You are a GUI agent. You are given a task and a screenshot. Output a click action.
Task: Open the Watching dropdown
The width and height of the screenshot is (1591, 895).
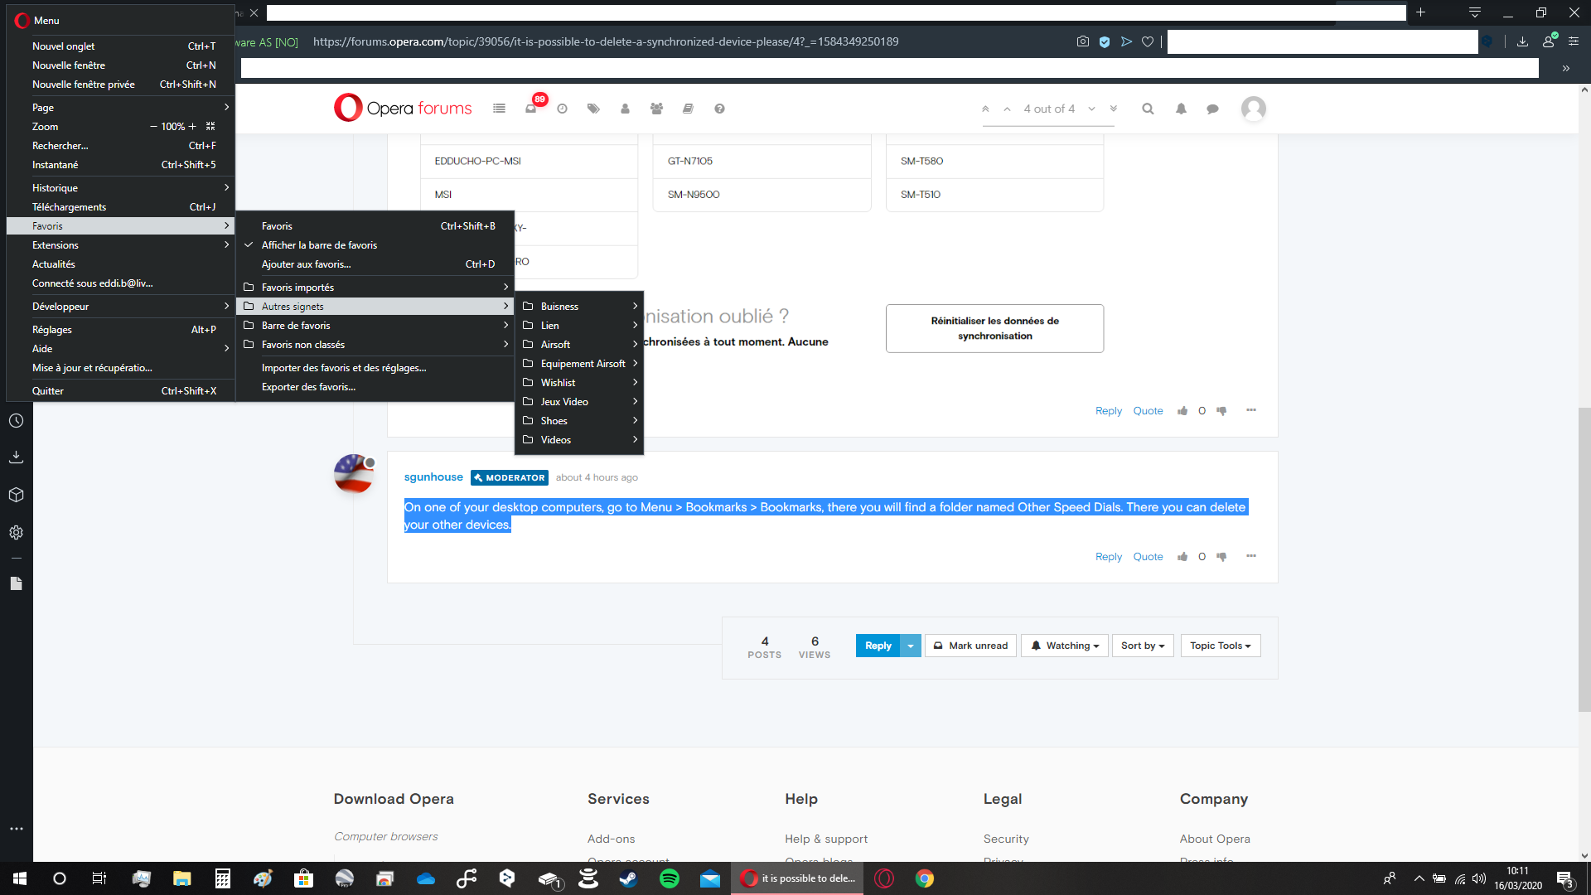[x=1065, y=646]
